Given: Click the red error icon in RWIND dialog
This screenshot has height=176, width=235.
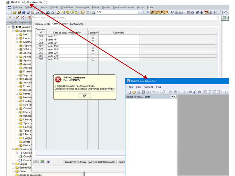Looking at the screenshot, I should pos(58,79).
